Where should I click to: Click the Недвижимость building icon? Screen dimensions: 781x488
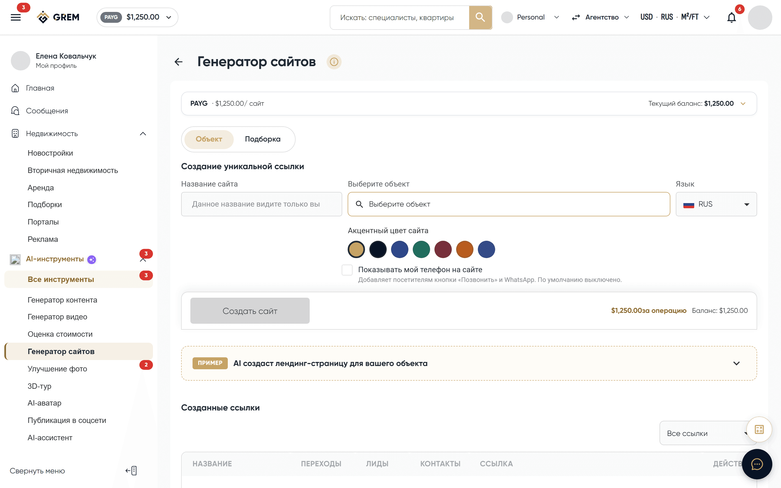pyautogui.click(x=15, y=133)
